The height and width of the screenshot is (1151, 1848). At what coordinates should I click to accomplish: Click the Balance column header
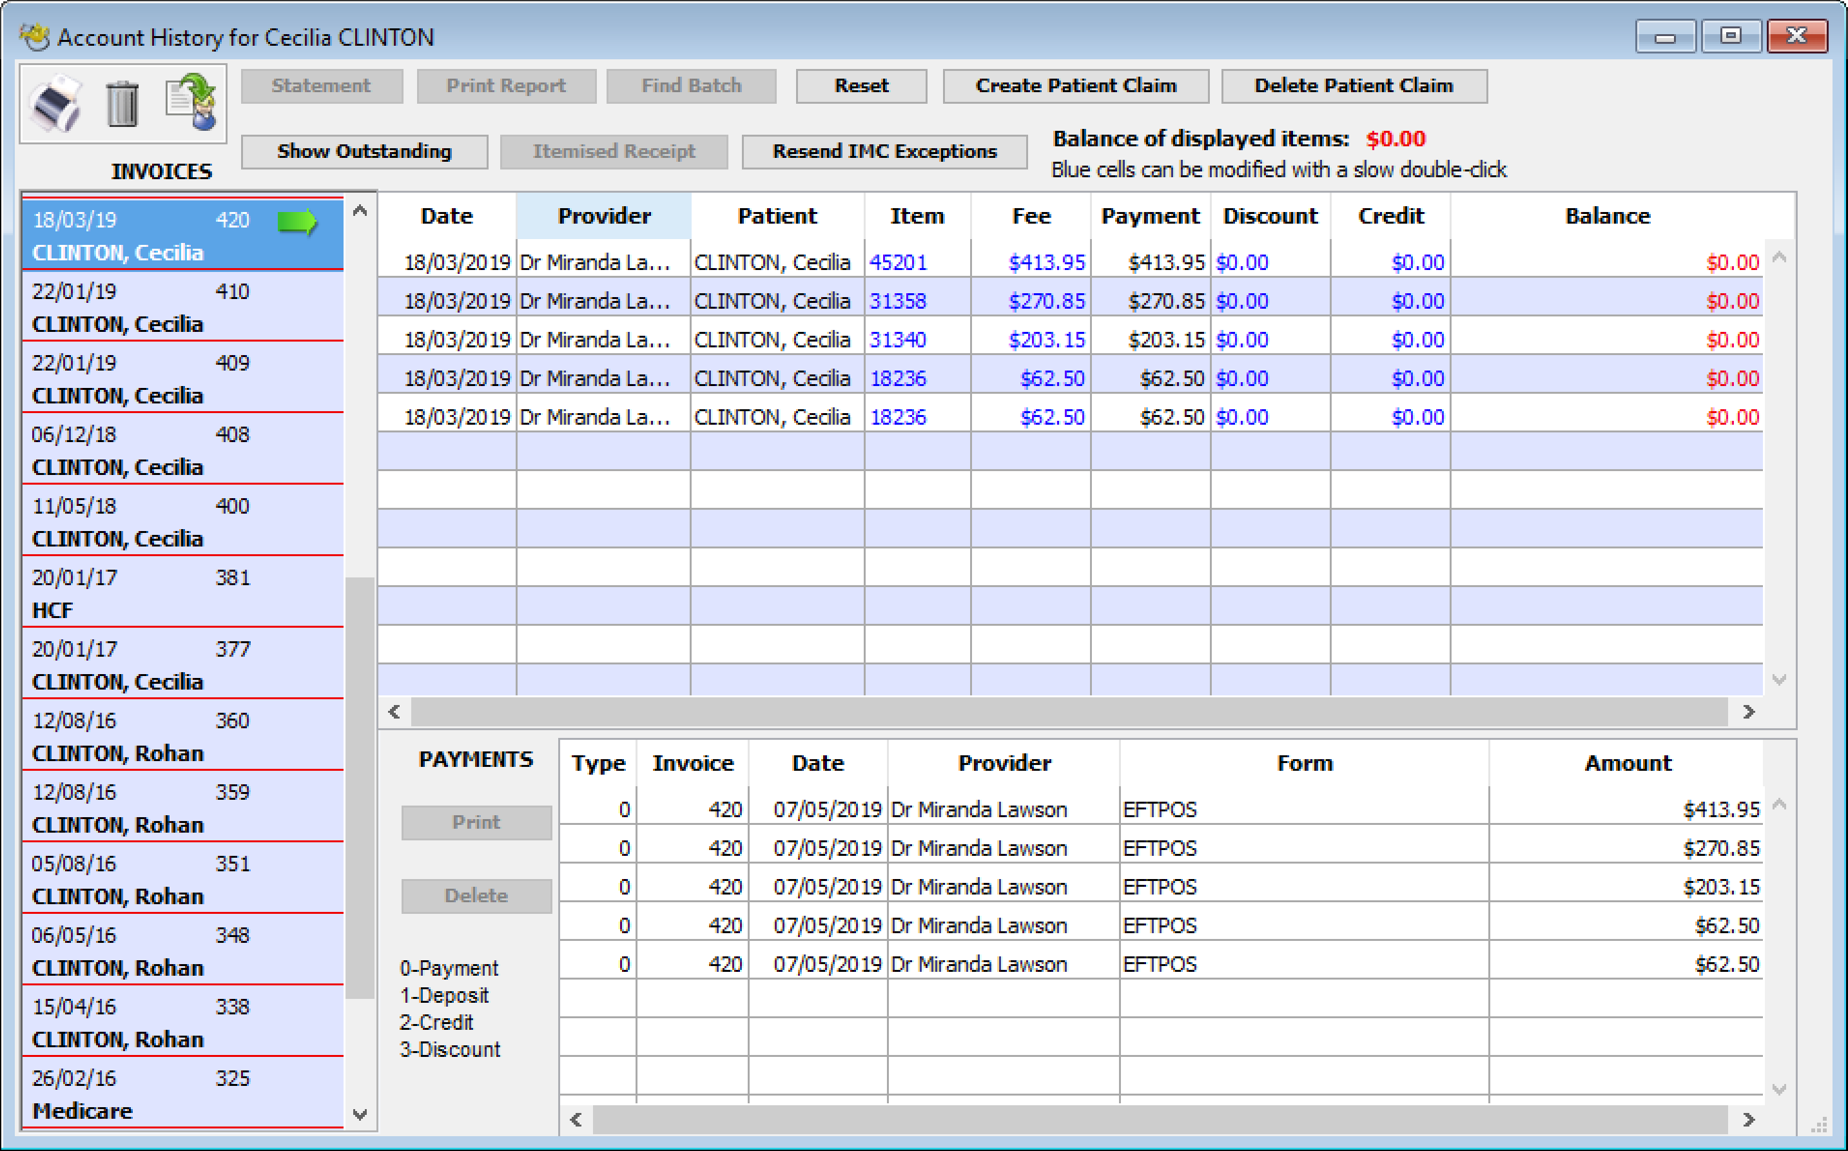(1608, 216)
